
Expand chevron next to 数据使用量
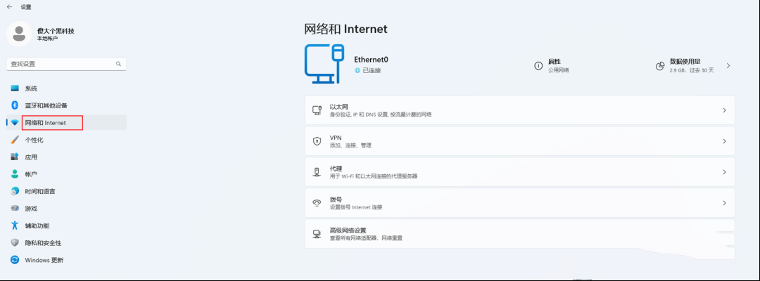(x=728, y=66)
